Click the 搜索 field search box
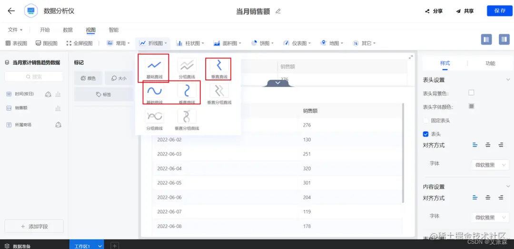 point(34,77)
